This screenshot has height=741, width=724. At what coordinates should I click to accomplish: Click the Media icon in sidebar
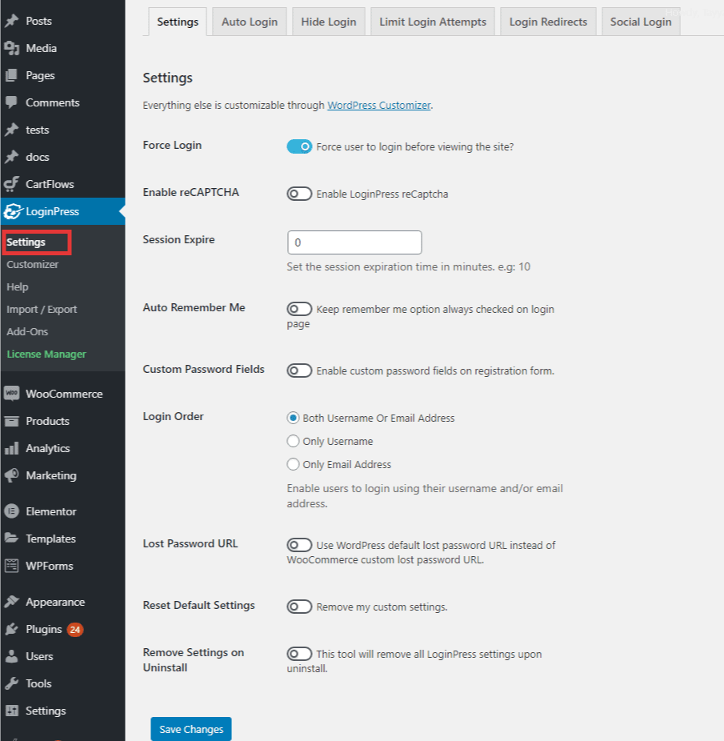[11, 48]
